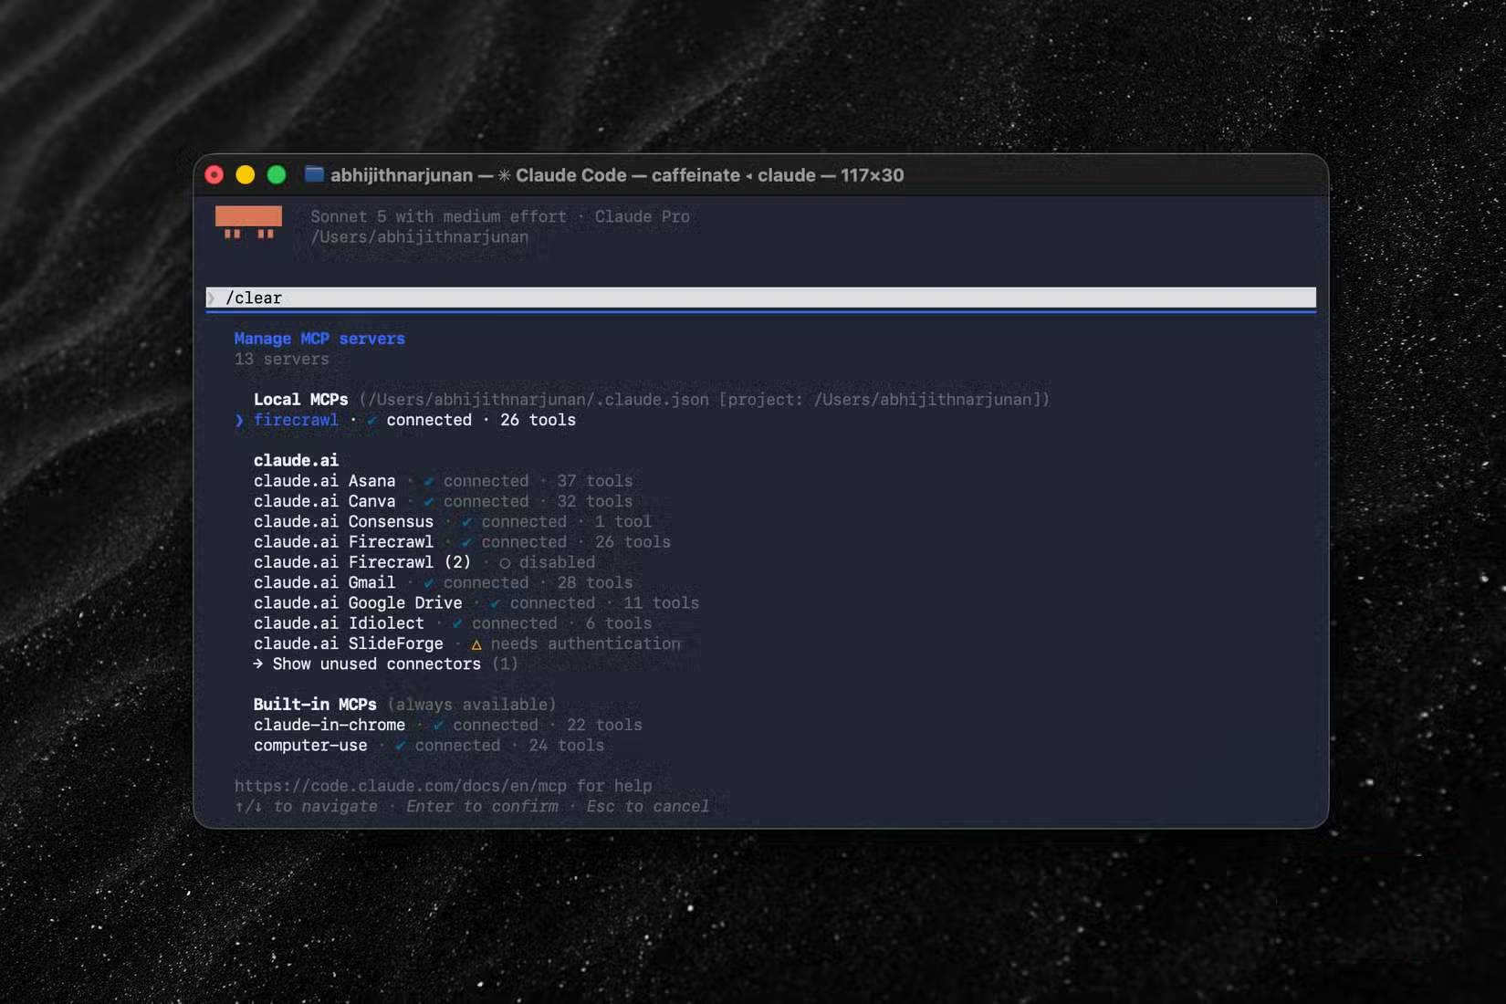Click the warning triangle next to SlideForge
The image size is (1506, 1004).
pyautogui.click(x=476, y=644)
